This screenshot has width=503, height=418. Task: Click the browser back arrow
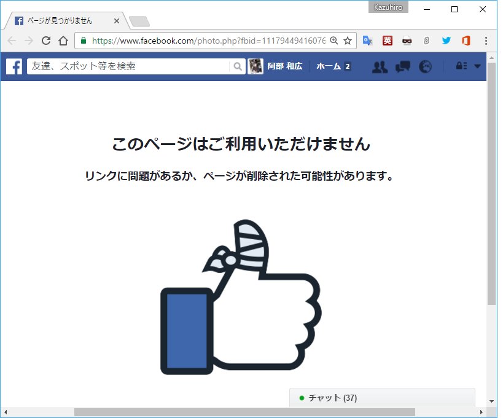(x=12, y=41)
